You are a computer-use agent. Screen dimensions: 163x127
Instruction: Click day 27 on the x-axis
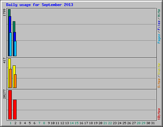pos(134,123)
